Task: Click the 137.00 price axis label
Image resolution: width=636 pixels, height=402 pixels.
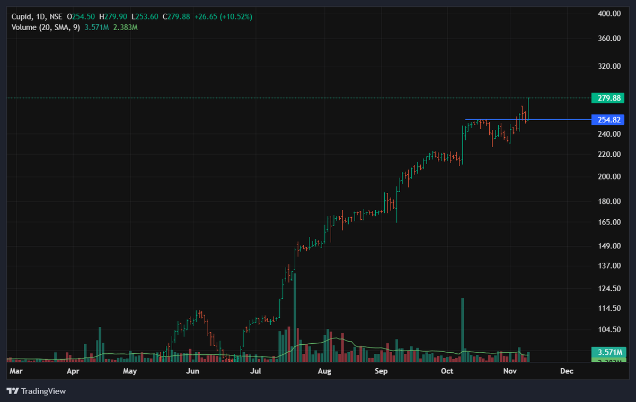Action: point(609,266)
